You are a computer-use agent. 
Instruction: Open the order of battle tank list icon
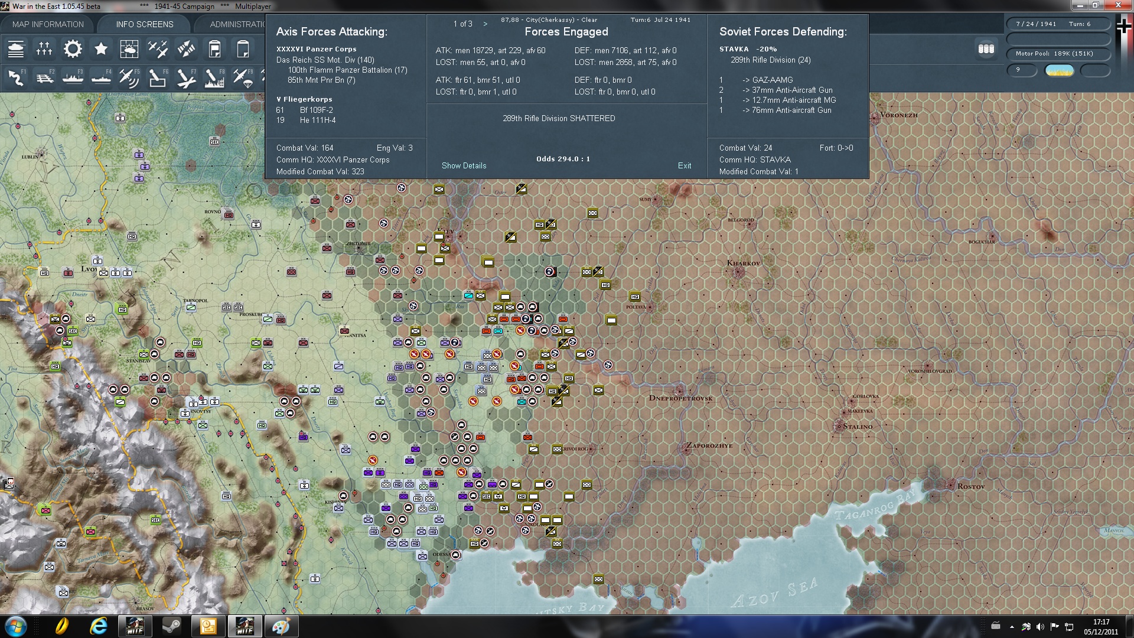pyautogui.click(x=16, y=49)
